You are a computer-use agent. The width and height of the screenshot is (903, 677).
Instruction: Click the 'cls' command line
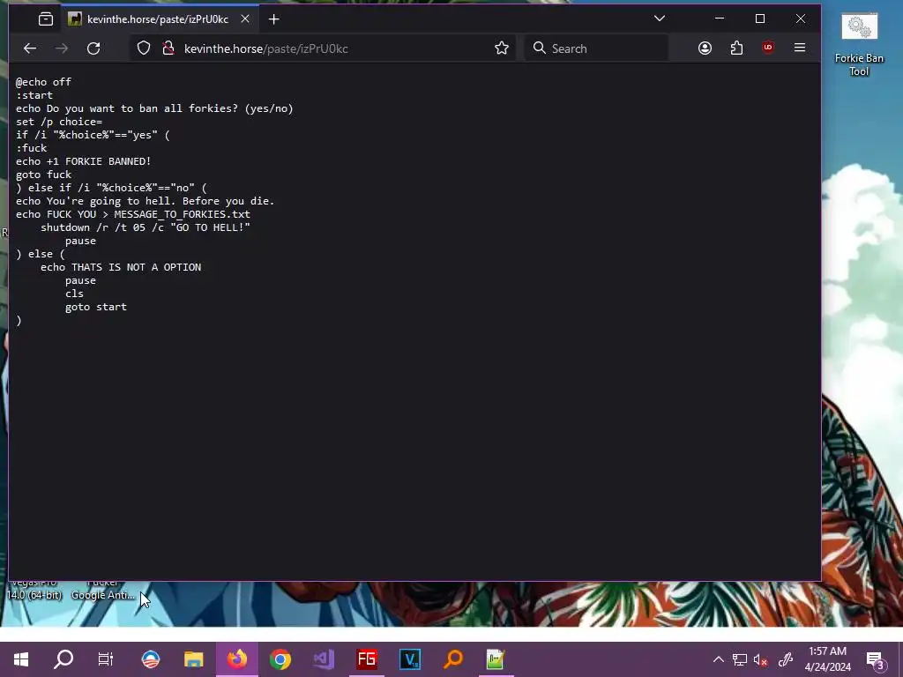(x=74, y=294)
